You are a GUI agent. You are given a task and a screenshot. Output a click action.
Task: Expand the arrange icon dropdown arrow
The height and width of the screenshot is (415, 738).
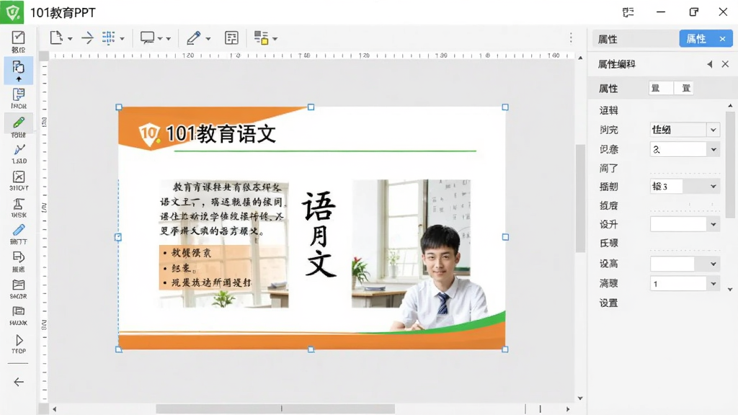point(275,39)
